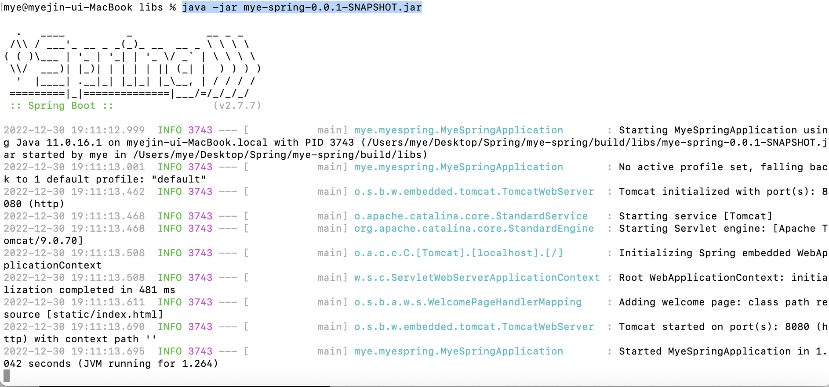Click MyeSpringApplication logger on the 19:11:12.999 line
The image size is (829, 387).
[458, 130]
